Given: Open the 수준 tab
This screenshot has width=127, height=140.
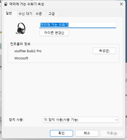Looking at the screenshot, I should click(x=40, y=14).
